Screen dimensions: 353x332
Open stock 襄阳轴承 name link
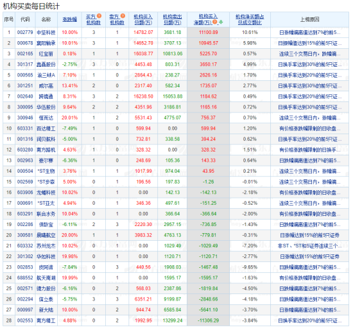46,43
